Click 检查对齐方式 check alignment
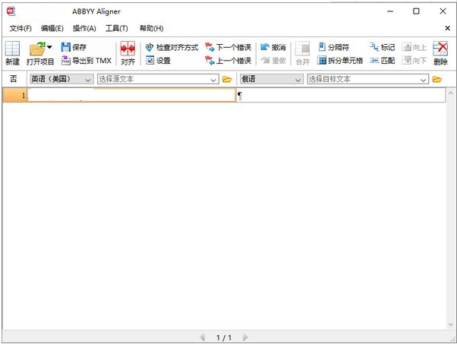 [x=172, y=47]
